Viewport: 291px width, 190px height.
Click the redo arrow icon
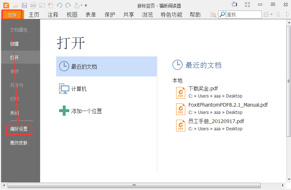tap(68, 5)
